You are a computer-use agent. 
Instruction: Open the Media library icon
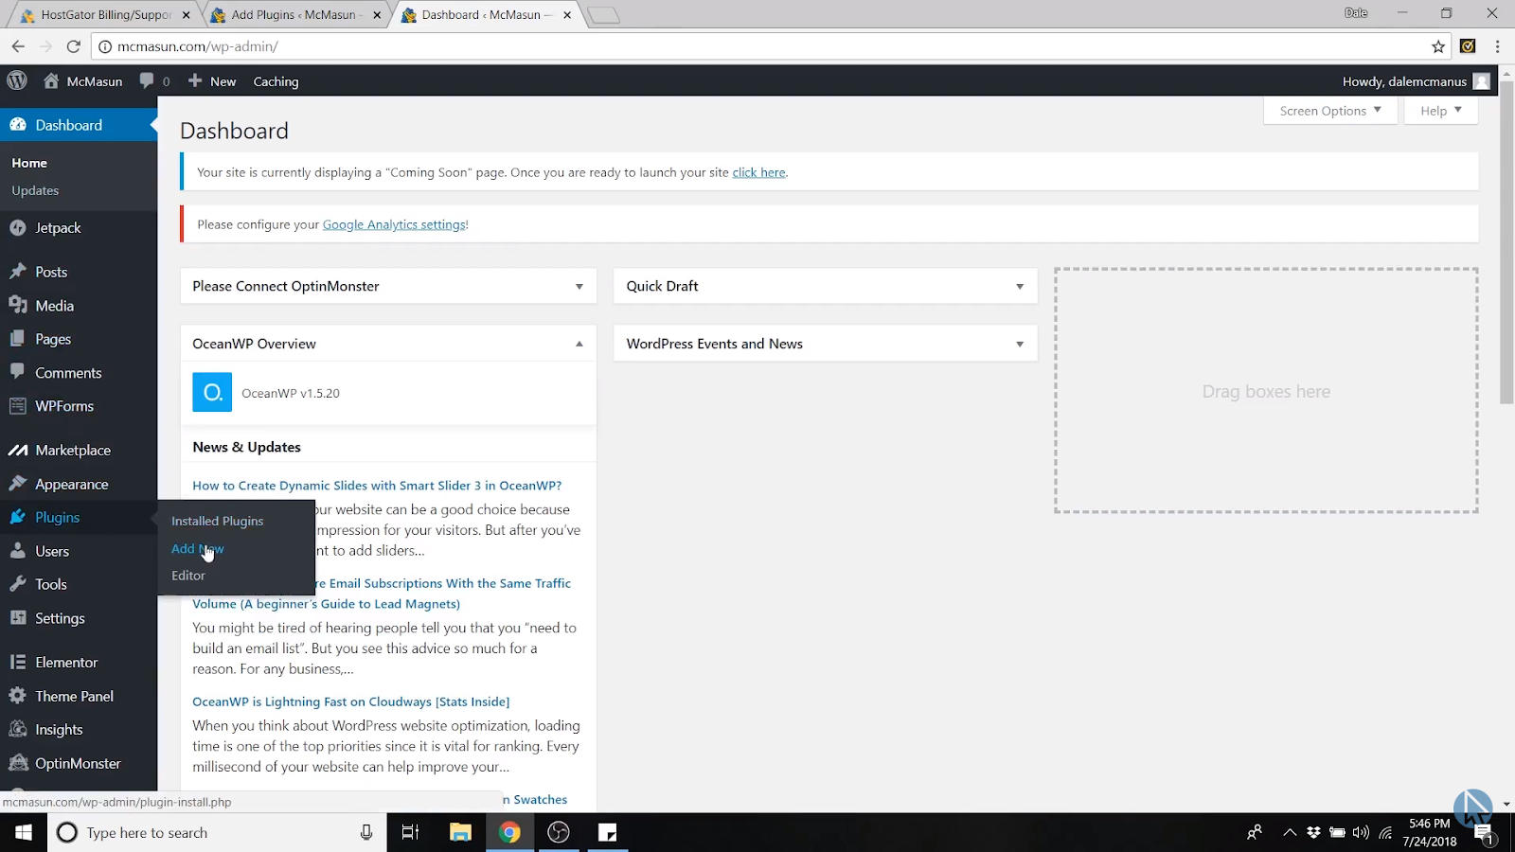pyautogui.click(x=18, y=306)
